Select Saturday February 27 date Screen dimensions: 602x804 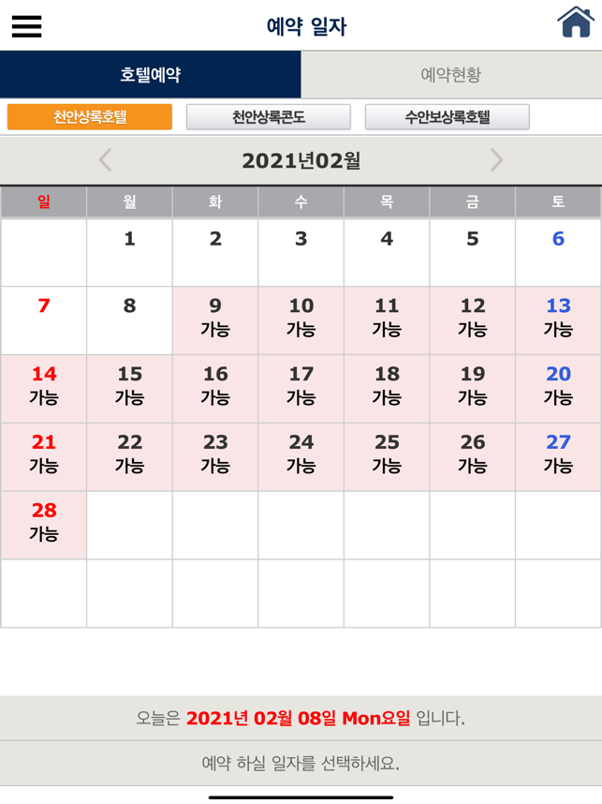point(558,457)
